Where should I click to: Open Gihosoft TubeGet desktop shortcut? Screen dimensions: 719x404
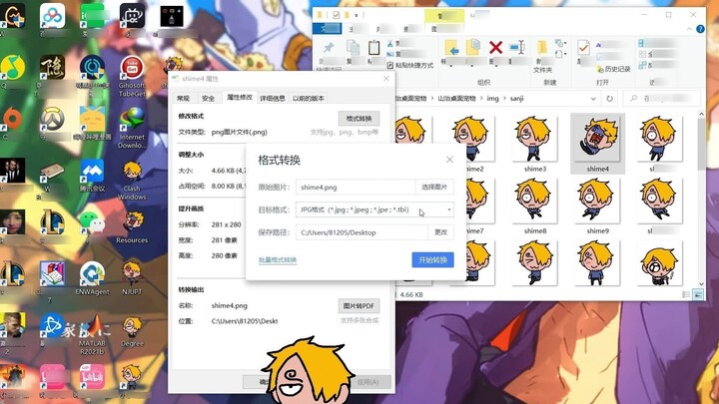132,77
